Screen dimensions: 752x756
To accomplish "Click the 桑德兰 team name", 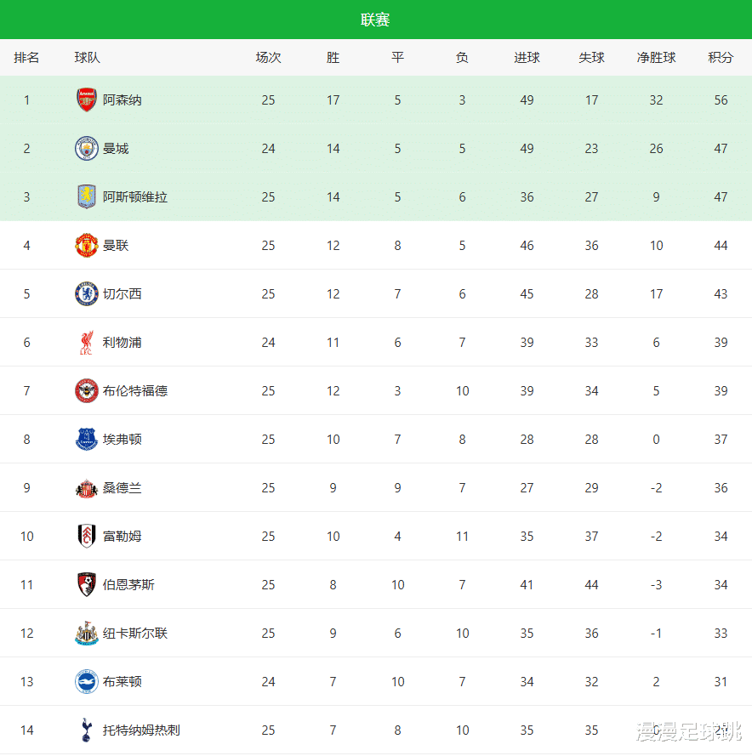I will point(122,488).
